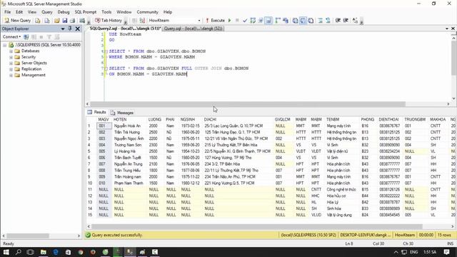Viewport: 457px width, 257px height.
Task: Click the New Query button
Action: [x=17, y=21]
